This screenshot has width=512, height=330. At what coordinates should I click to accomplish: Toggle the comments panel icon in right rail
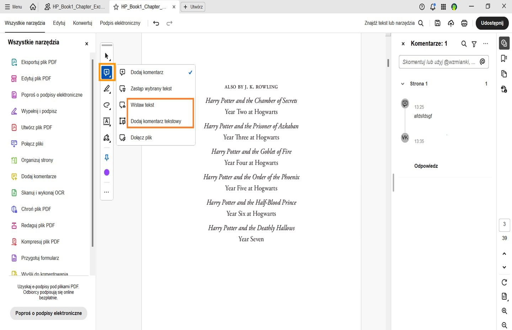[504, 43]
